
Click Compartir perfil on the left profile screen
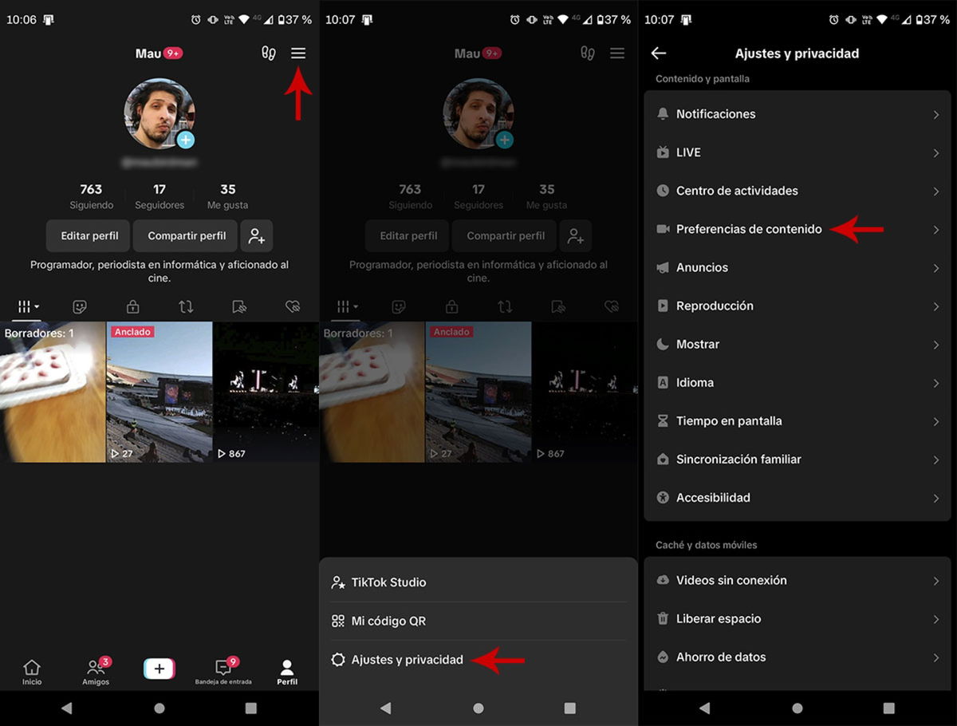187,236
